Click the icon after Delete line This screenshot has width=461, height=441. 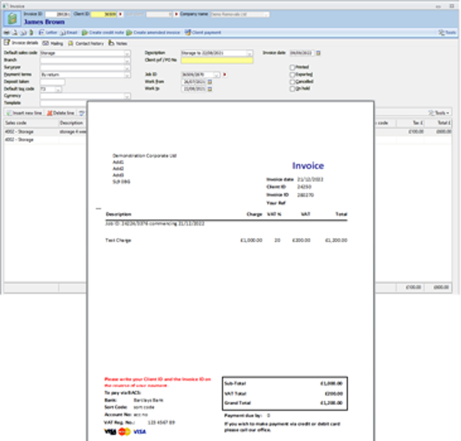tap(82, 113)
